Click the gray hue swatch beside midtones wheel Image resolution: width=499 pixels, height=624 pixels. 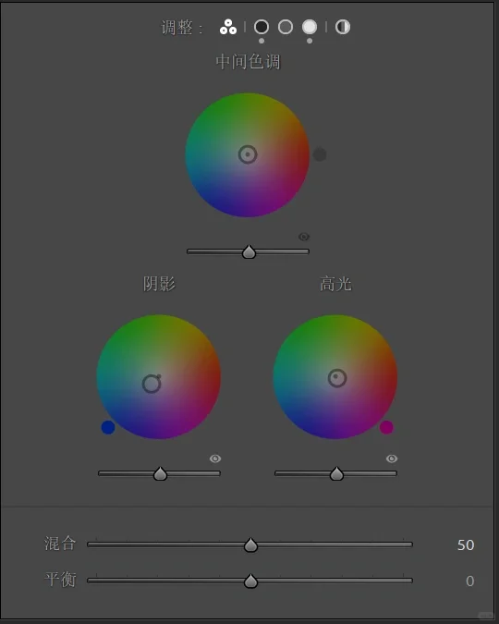click(x=320, y=154)
